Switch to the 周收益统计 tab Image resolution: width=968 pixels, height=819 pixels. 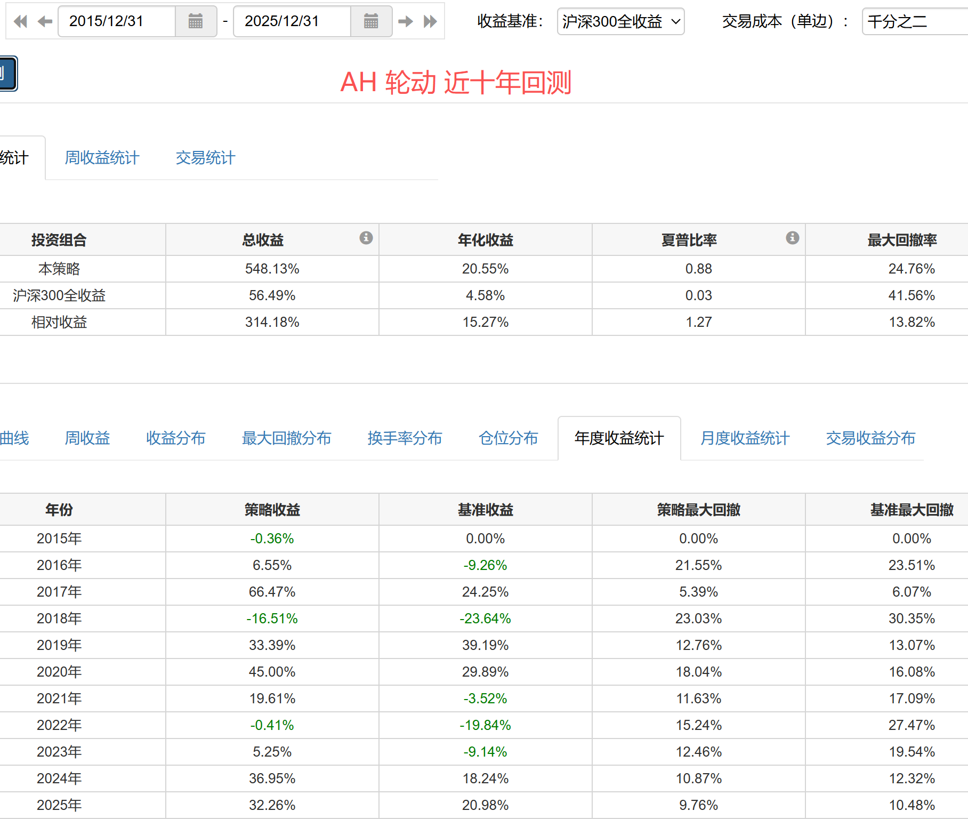click(102, 158)
